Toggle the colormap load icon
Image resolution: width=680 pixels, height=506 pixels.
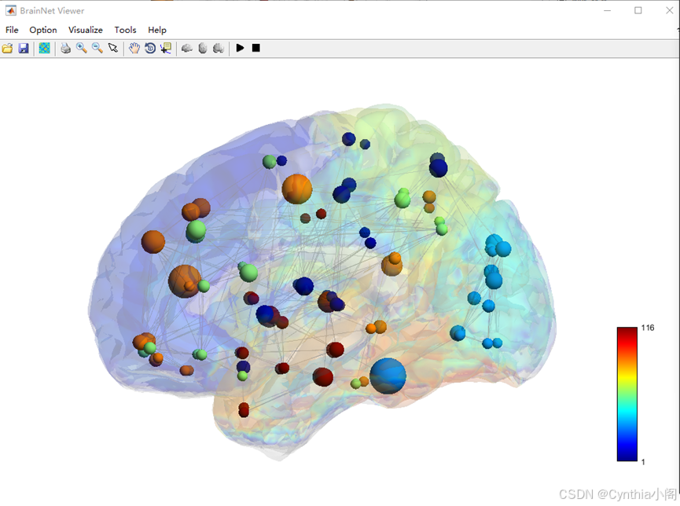coord(45,48)
